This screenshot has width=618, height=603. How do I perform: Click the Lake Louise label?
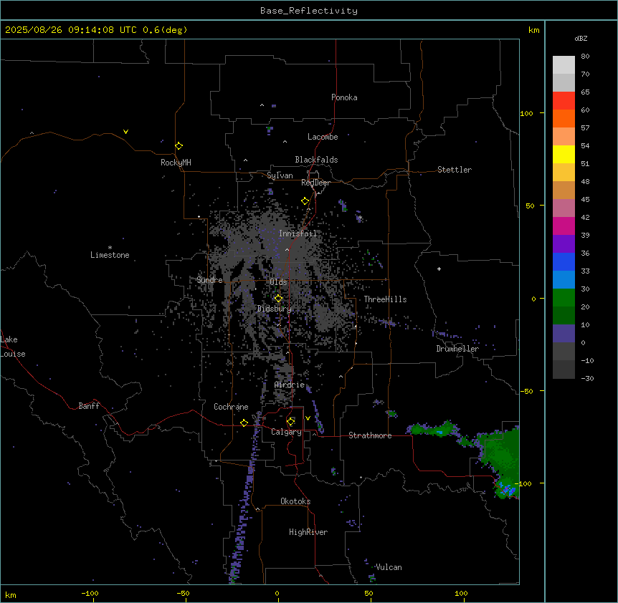pyautogui.click(x=13, y=347)
